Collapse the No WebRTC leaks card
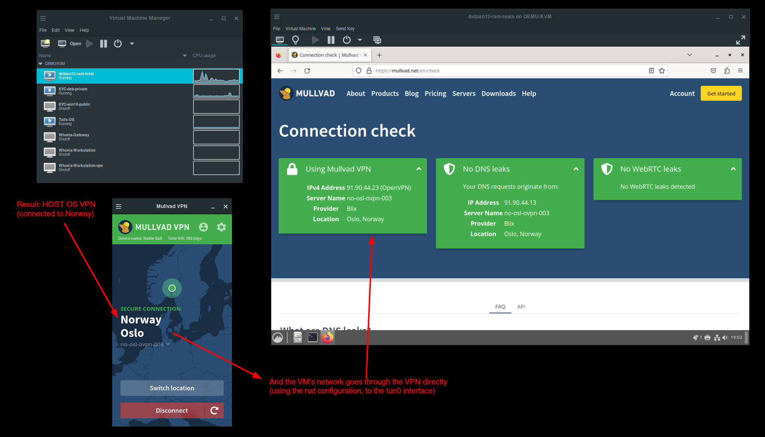 point(733,169)
